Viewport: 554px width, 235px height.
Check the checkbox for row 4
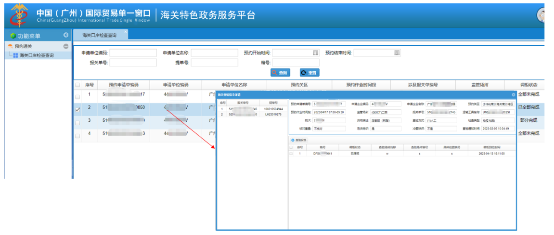77,136
